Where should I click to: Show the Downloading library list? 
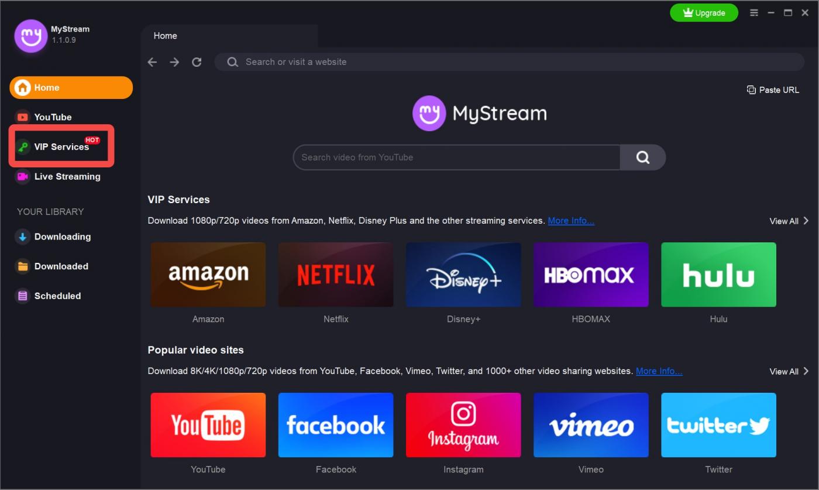click(x=62, y=237)
